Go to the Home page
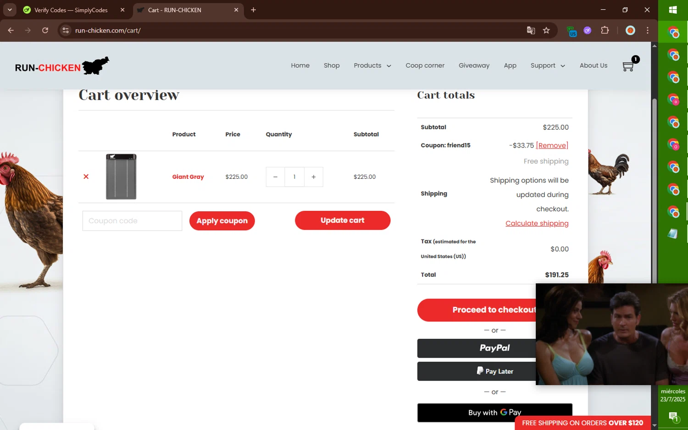Viewport: 688px width, 430px height. pos(300,66)
